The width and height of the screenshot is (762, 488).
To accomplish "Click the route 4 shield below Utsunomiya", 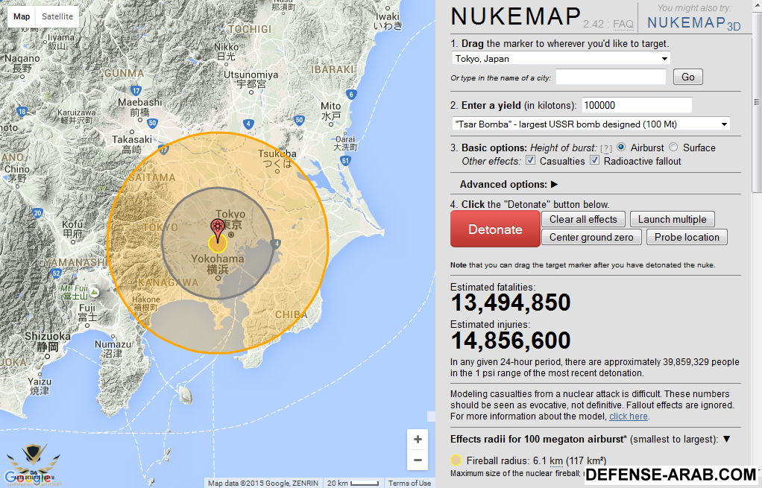I will pos(248,124).
